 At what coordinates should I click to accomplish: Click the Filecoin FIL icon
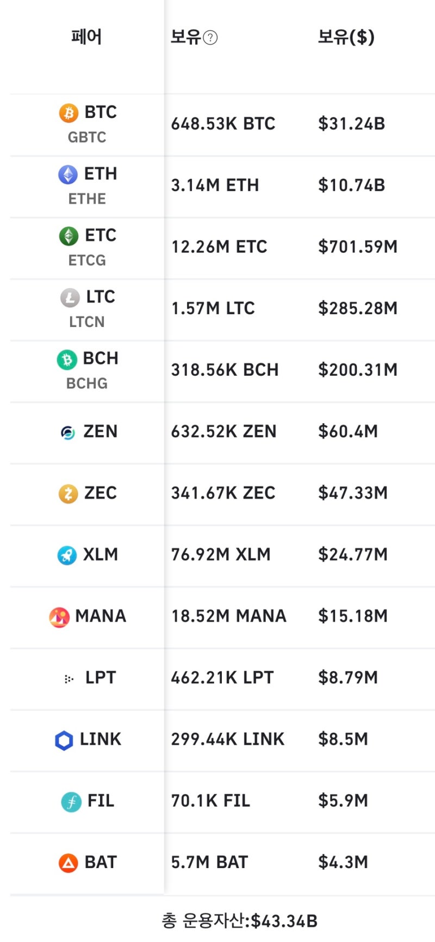(71, 802)
